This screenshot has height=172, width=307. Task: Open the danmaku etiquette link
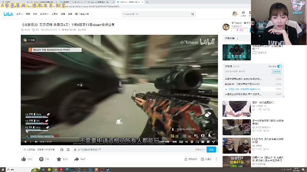pyautogui.click(x=200, y=149)
